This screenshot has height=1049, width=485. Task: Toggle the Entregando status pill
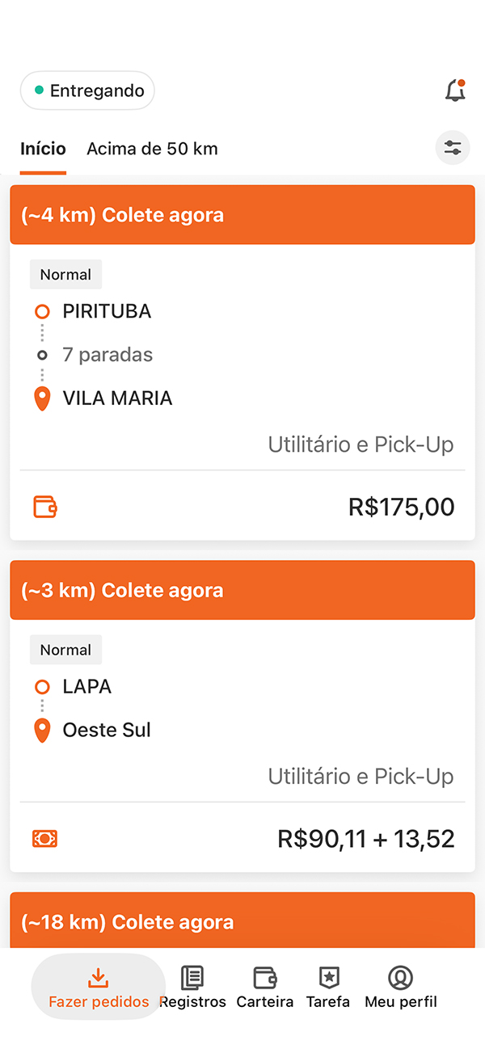[87, 91]
